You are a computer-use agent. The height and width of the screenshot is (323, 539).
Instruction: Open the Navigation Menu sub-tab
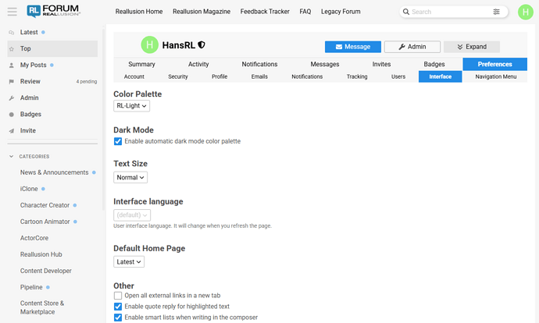pos(496,76)
